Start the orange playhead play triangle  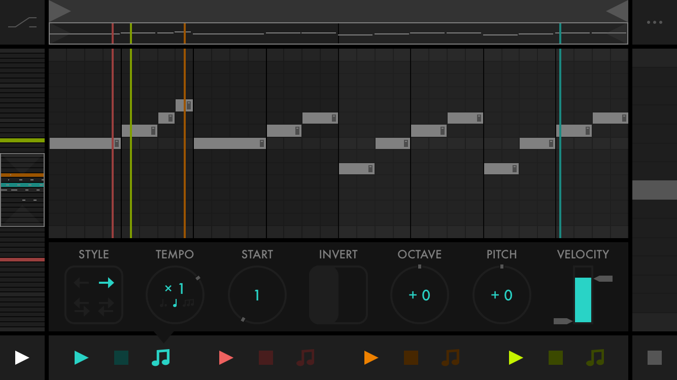(371, 358)
